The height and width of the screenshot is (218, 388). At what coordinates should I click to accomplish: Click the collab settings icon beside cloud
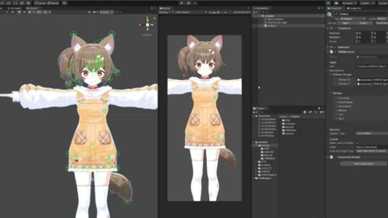pos(328,3)
